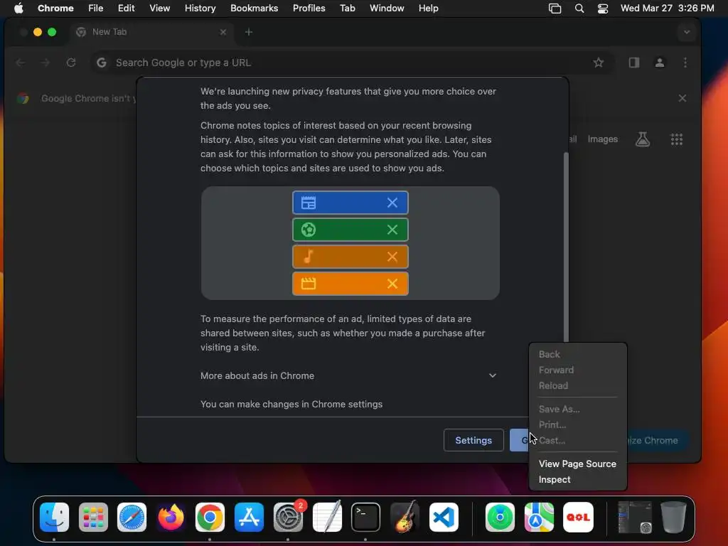Select View Page Source in context menu
The image size is (728, 546).
(577, 464)
